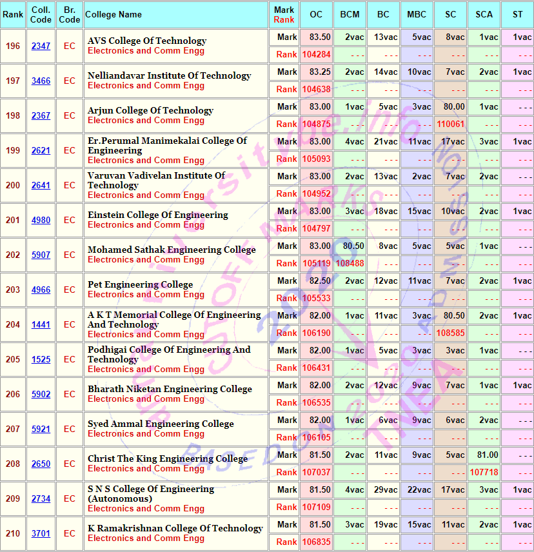This screenshot has width=534, height=552.
Task: Click the College Name column header
Action: 114,14
